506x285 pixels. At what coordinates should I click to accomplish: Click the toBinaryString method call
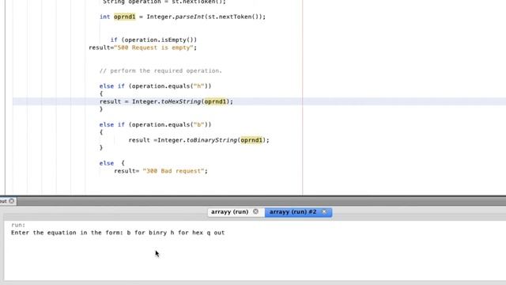(x=211, y=140)
